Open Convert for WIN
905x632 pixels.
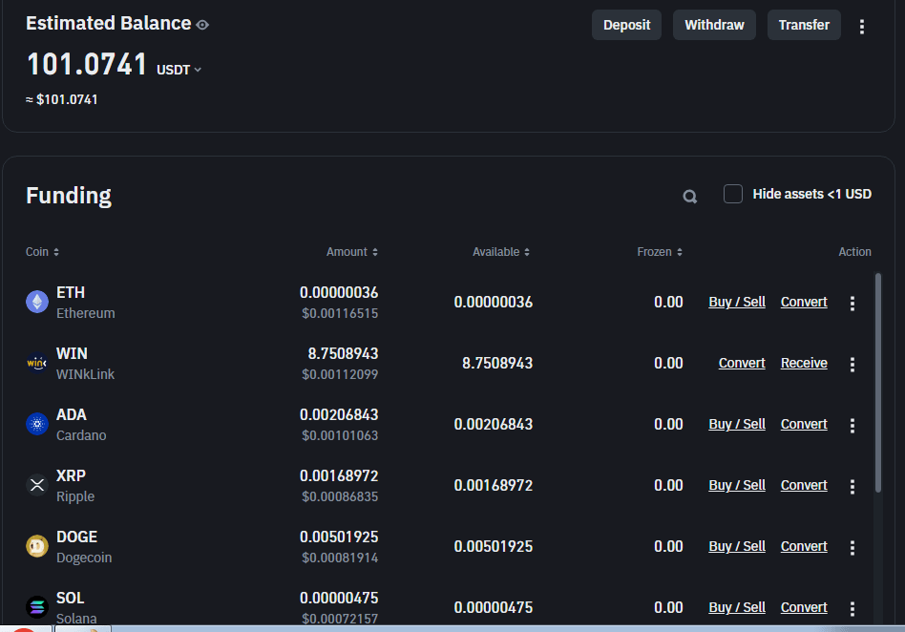(x=742, y=363)
